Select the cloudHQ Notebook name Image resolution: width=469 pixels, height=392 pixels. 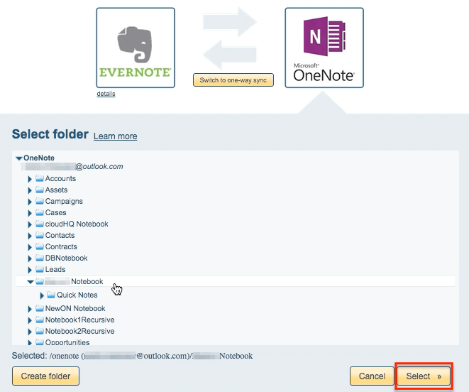pos(77,224)
